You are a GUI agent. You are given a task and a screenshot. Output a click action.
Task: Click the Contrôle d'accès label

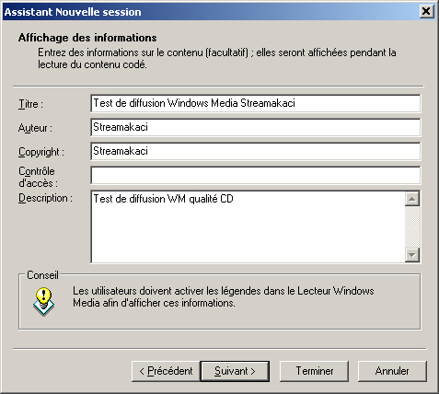click(38, 177)
